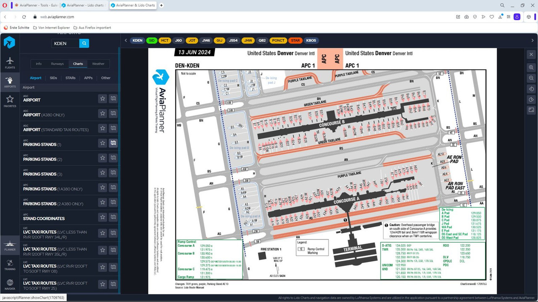Switch to the Info tab
The height and width of the screenshot is (302, 538).
(39, 64)
